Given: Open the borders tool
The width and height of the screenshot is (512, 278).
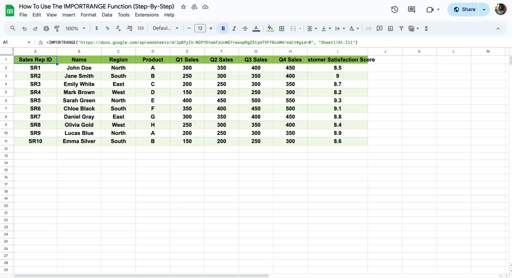Looking at the screenshot, I should [x=282, y=29].
